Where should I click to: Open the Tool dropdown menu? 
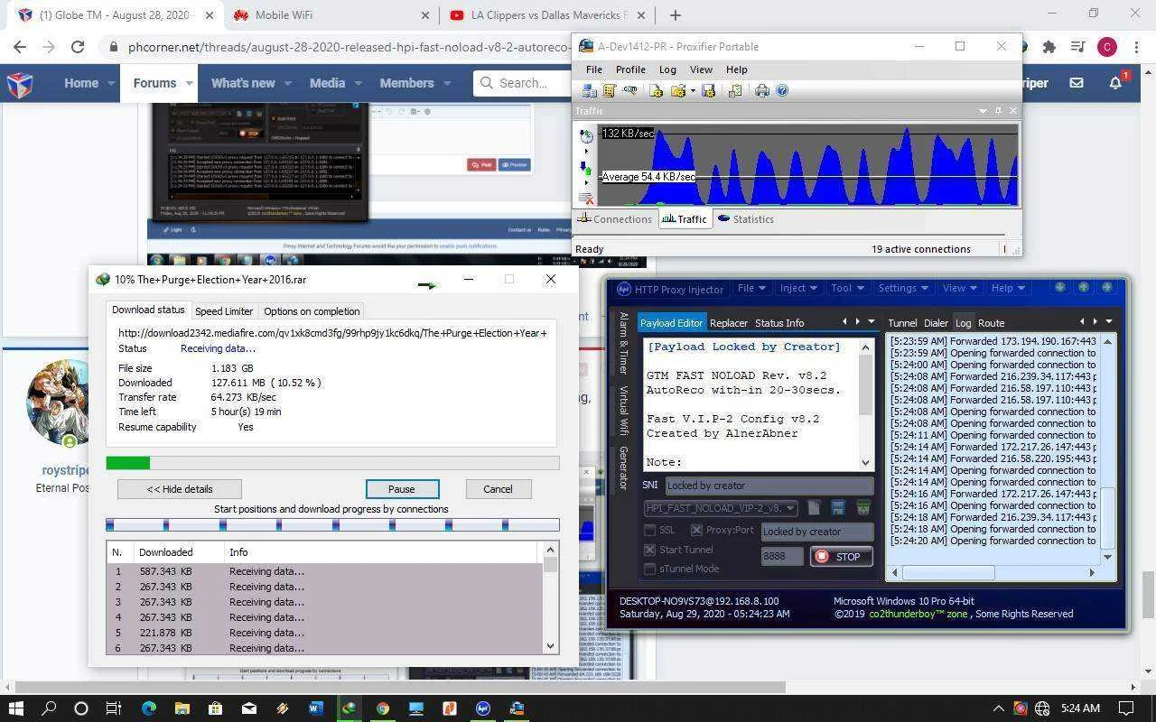pos(847,288)
